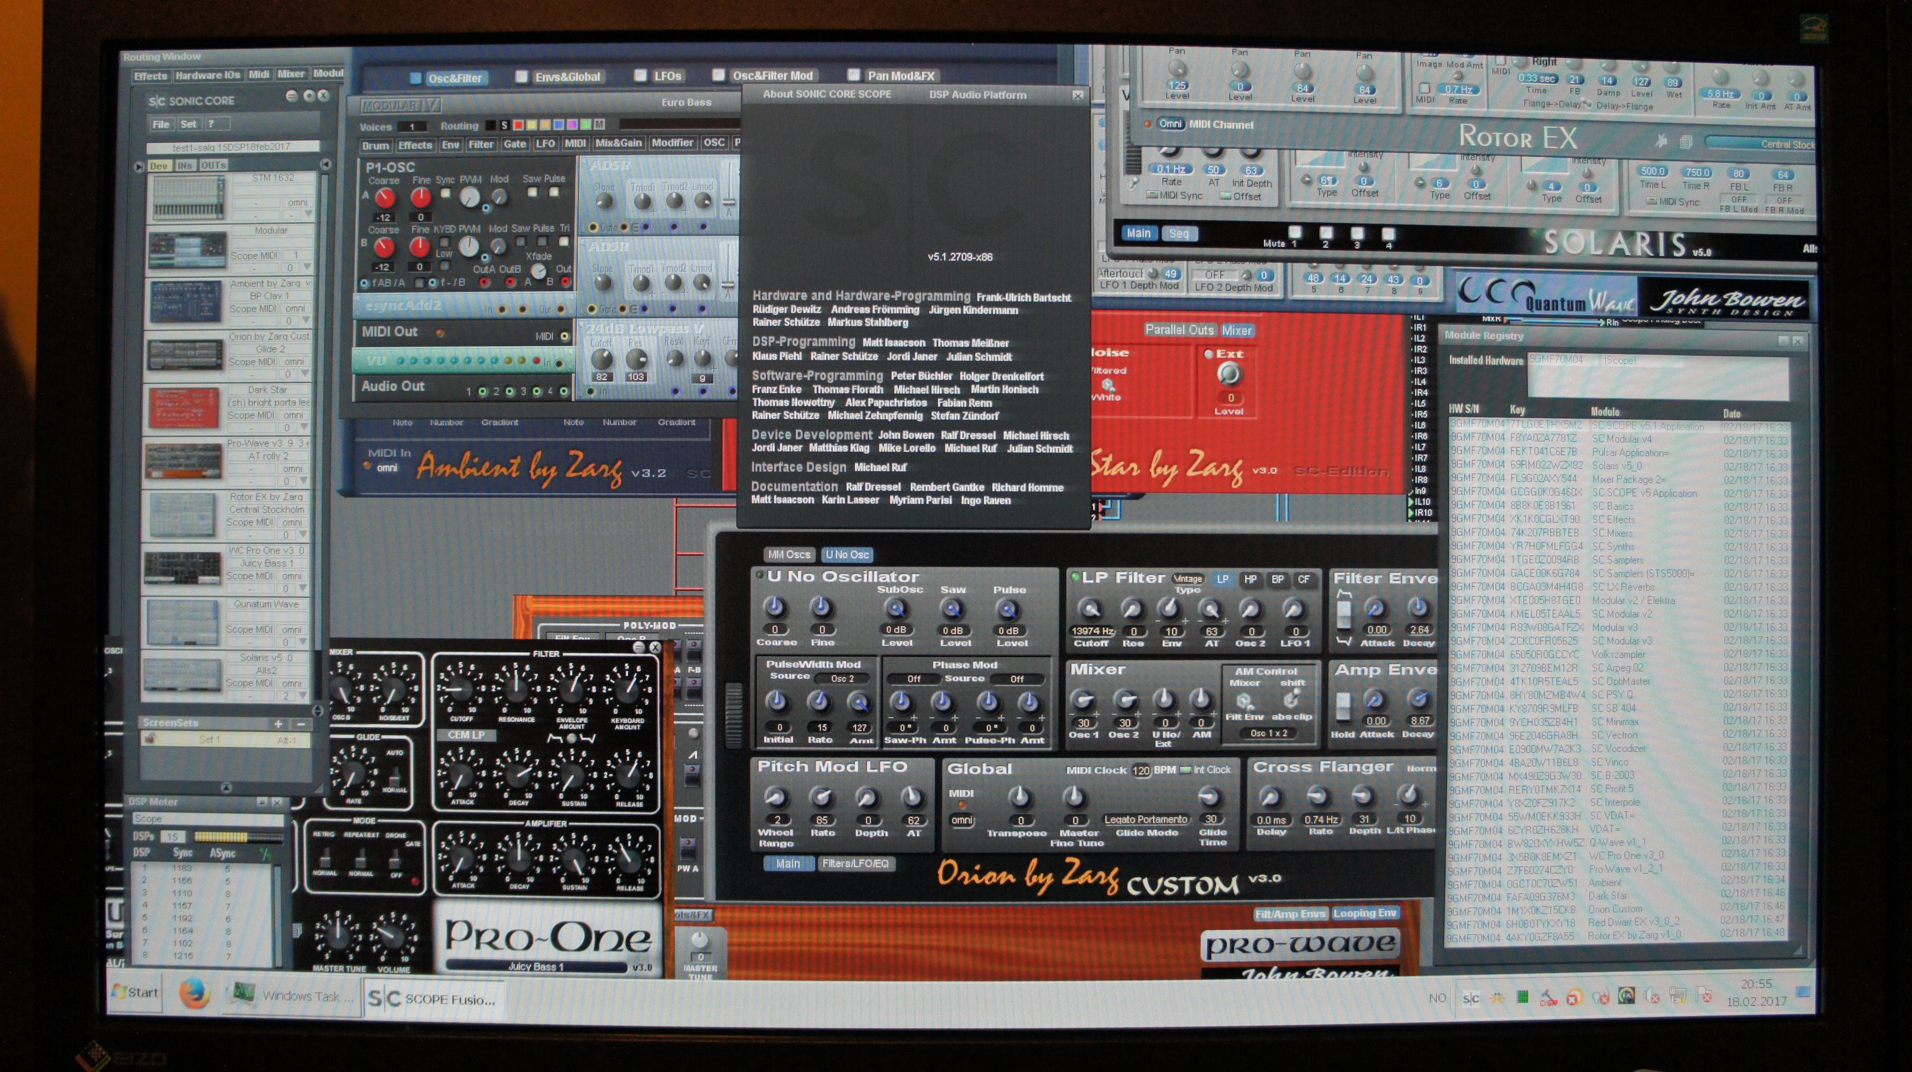Open the PulseWidth Mod Source Osc 2 selector
1912x1072 pixels.
coord(842,679)
